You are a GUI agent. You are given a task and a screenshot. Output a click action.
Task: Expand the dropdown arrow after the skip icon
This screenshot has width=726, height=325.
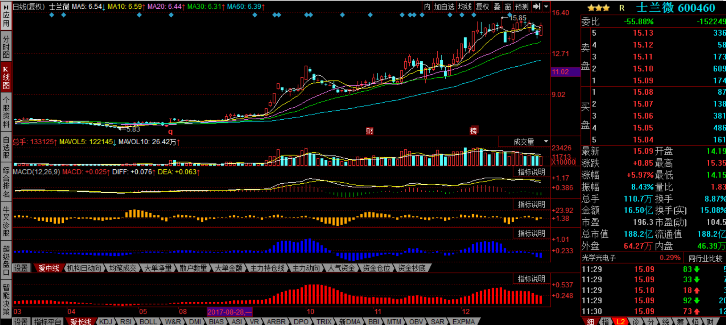pyautogui.click(x=546, y=6)
